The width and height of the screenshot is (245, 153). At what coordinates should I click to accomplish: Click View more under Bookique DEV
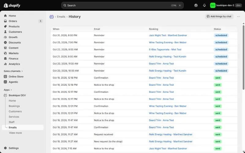point(15,133)
